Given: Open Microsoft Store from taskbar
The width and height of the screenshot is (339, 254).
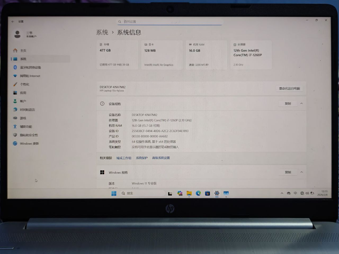Looking at the screenshot, I should tap(208, 193).
